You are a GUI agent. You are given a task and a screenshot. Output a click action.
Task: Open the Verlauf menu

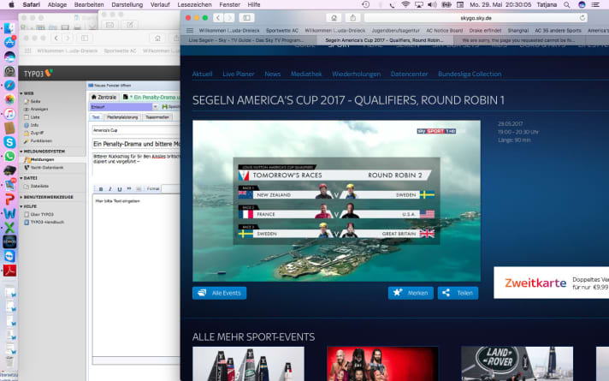click(x=160, y=4)
